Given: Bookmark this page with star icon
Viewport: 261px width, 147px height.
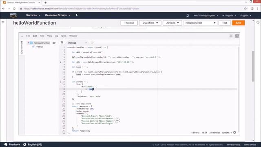Looking at the screenshot, I should [246, 9].
